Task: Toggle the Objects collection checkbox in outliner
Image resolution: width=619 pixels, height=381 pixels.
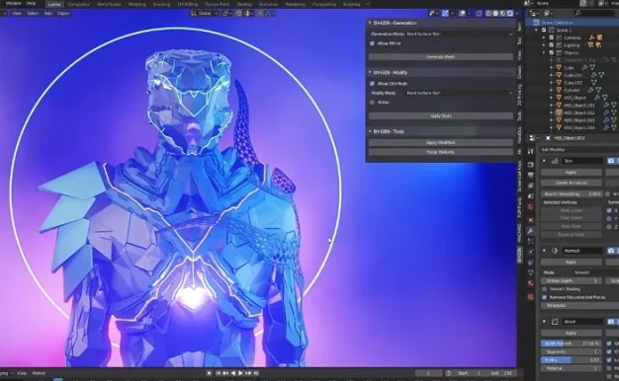Action: click(x=552, y=52)
